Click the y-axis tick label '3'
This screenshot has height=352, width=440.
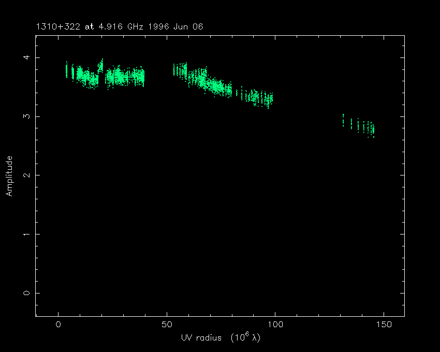pyautogui.click(x=27, y=116)
